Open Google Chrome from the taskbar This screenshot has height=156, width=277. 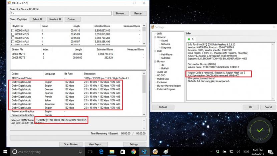pyautogui.click(x=133, y=151)
